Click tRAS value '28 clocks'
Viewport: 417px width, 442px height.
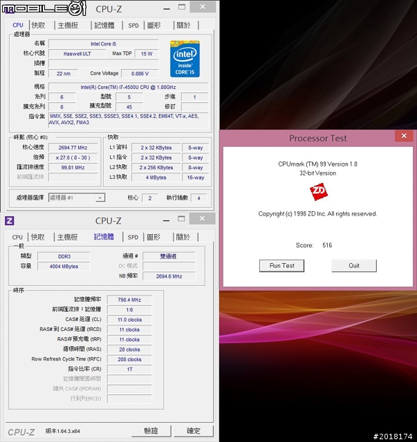129,349
